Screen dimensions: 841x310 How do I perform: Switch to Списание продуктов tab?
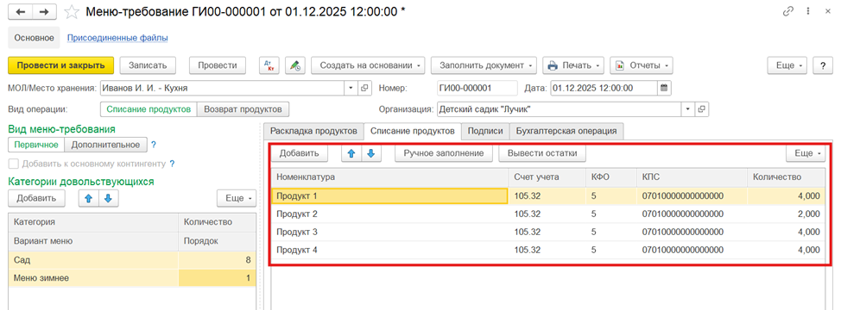pyautogui.click(x=413, y=131)
